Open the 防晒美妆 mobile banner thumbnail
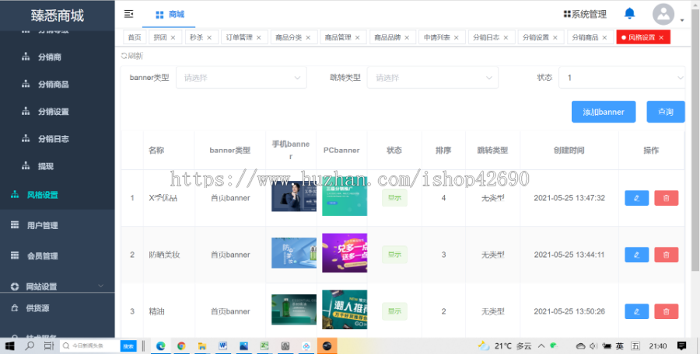The width and height of the screenshot is (700, 354). (294, 253)
